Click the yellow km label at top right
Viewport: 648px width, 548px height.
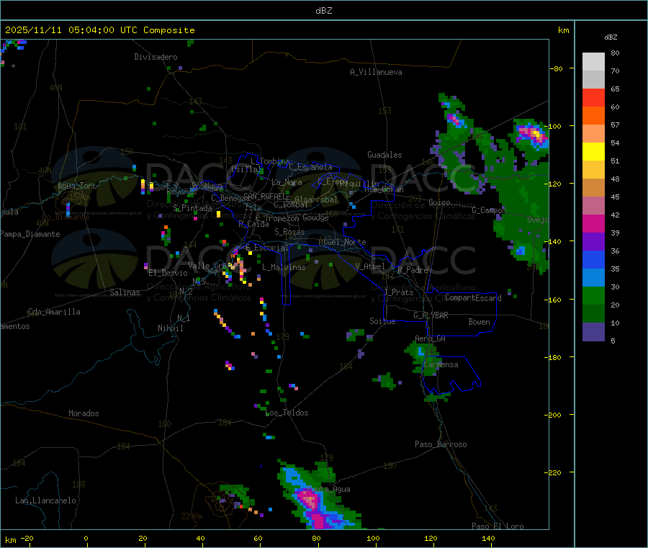click(563, 30)
